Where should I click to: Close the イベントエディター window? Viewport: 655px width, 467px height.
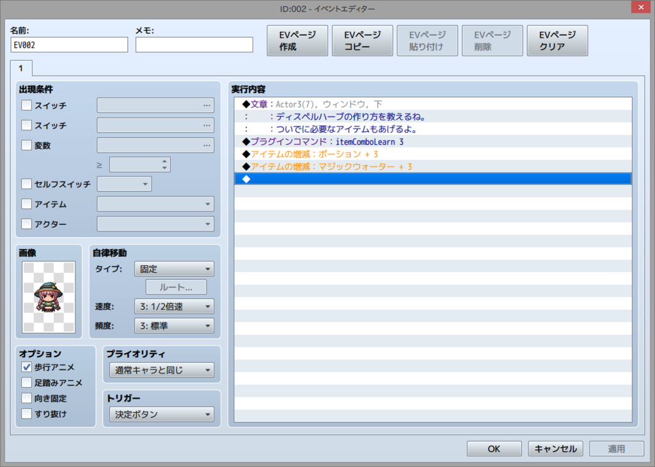[641, 8]
